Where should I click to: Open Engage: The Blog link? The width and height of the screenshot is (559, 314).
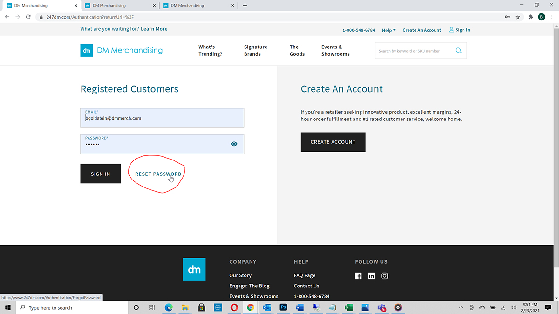[x=249, y=286]
